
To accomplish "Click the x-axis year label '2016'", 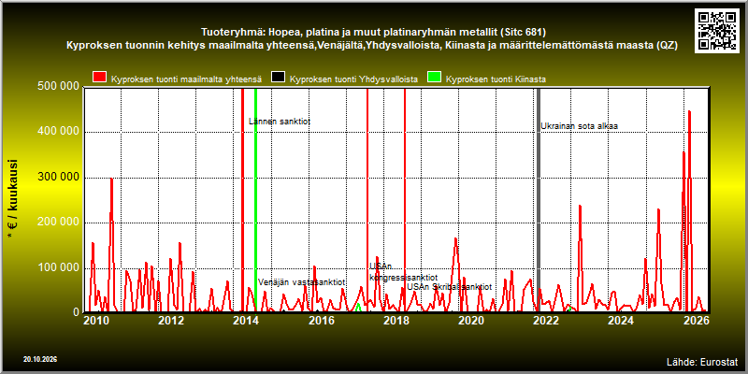I will 321,321.
